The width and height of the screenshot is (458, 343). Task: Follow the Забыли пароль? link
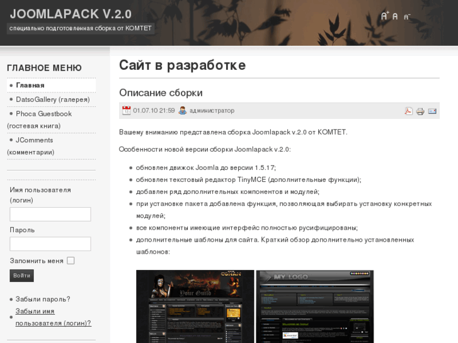(43, 299)
